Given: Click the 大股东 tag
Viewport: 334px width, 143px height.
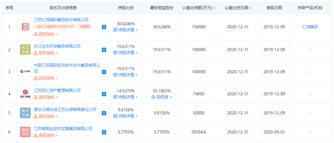Looking at the screenshot, I should pyautogui.click(x=85, y=27).
